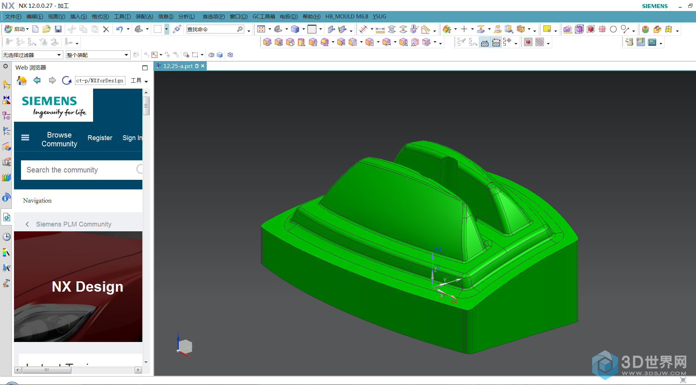696x385 pixels.
Task: Click the Delete Face cube icon
Action: pyautogui.click(x=341, y=42)
